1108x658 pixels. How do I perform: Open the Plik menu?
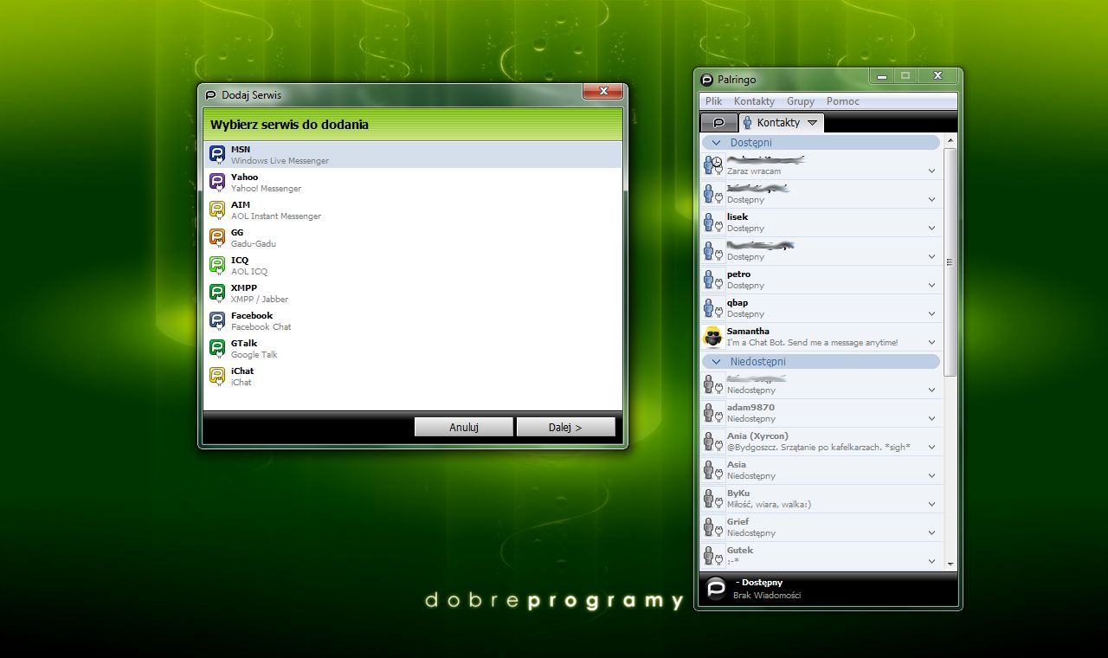point(714,101)
